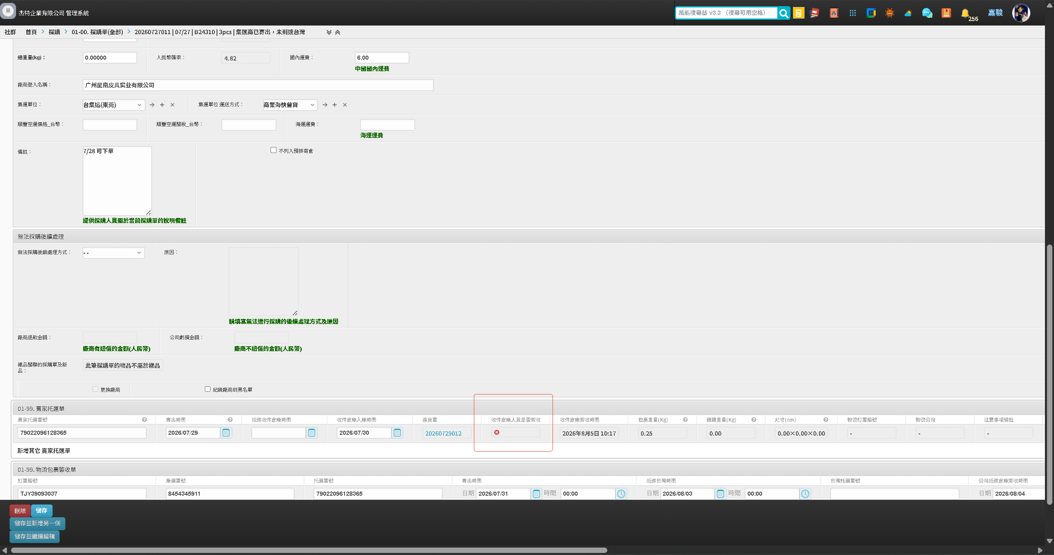Expand the 無法採購後續處理方式 dropdown

tap(113, 253)
